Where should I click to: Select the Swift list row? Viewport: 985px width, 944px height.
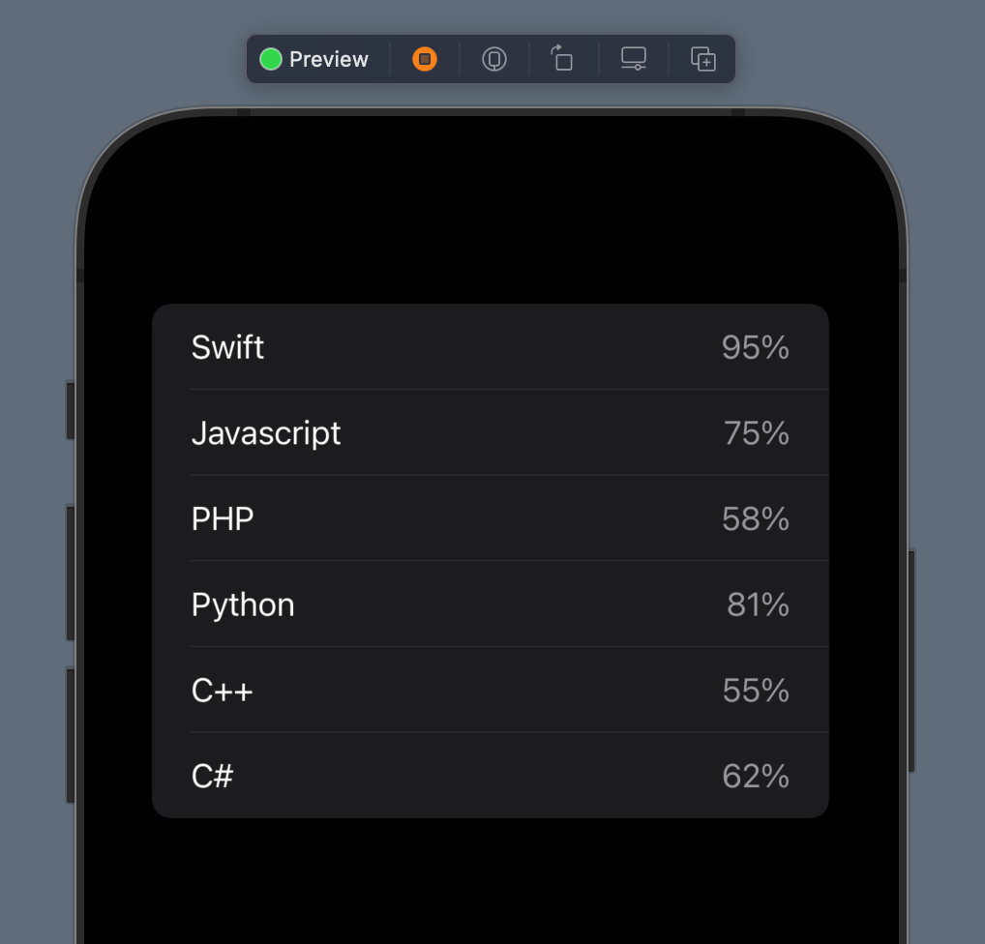click(491, 346)
